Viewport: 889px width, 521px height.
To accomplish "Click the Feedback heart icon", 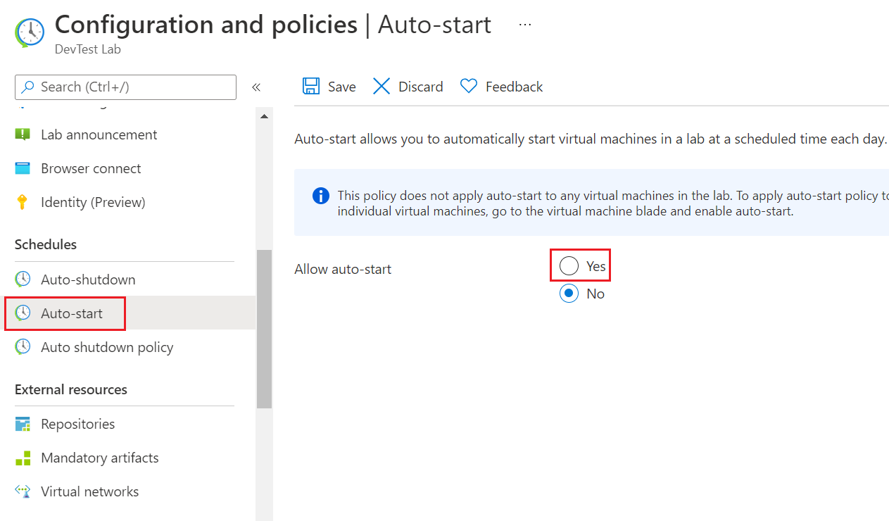I will click(x=469, y=87).
